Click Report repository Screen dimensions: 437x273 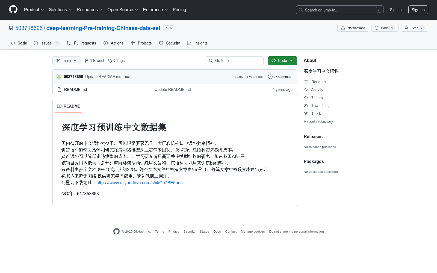click(318, 121)
